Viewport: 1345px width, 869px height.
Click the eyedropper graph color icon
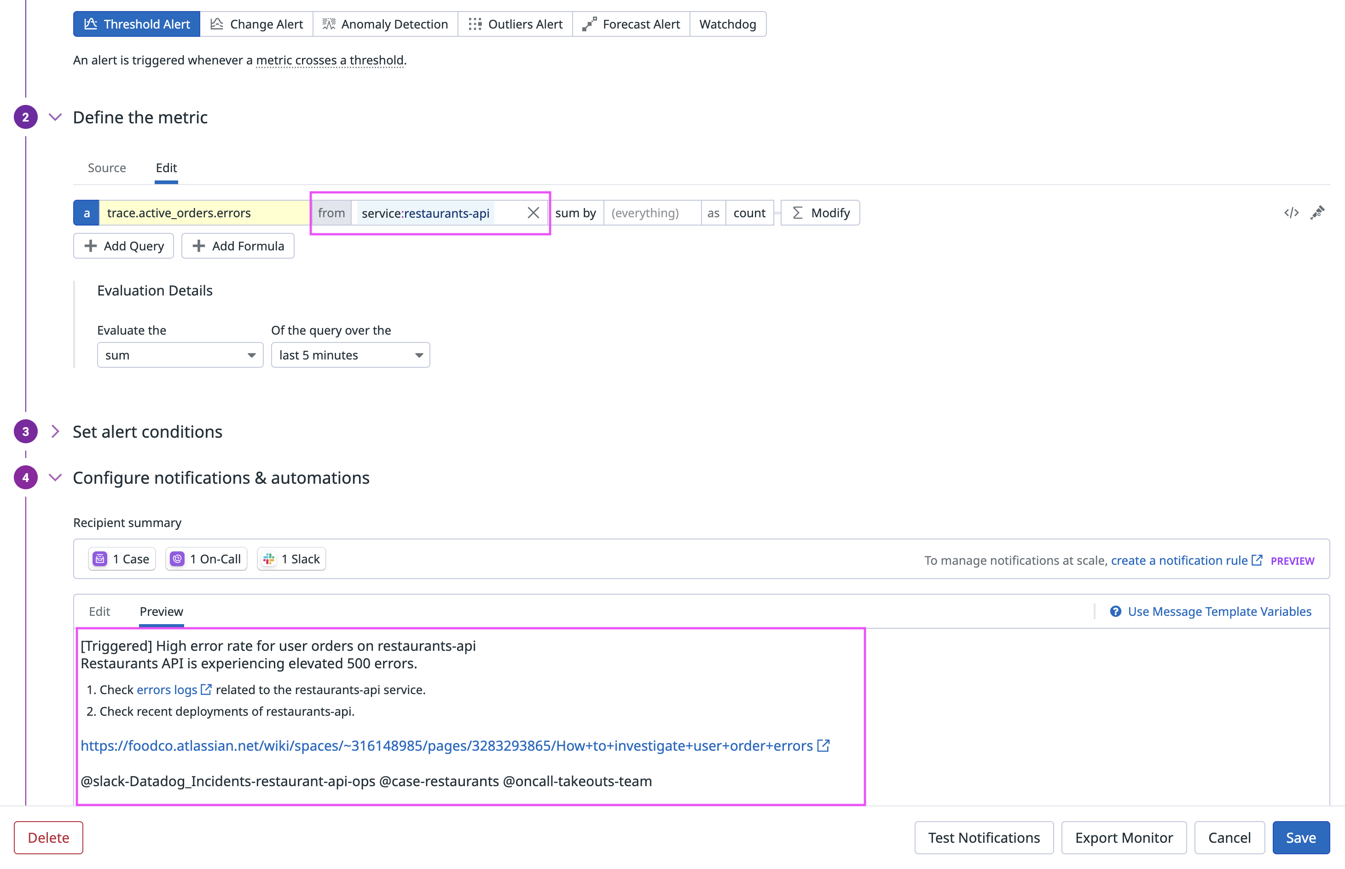point(1317,213)
